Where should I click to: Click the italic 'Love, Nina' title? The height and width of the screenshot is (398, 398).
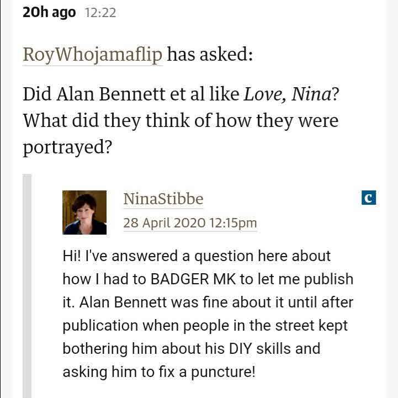pyautogui.click(x=288, y=94)
